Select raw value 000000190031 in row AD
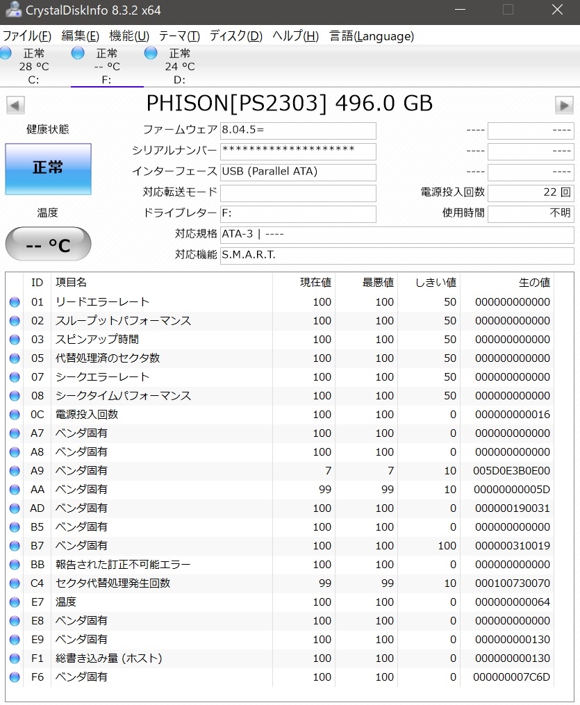Image resolution: width=580 pixels, height=705 pixels. coord(513,508)
